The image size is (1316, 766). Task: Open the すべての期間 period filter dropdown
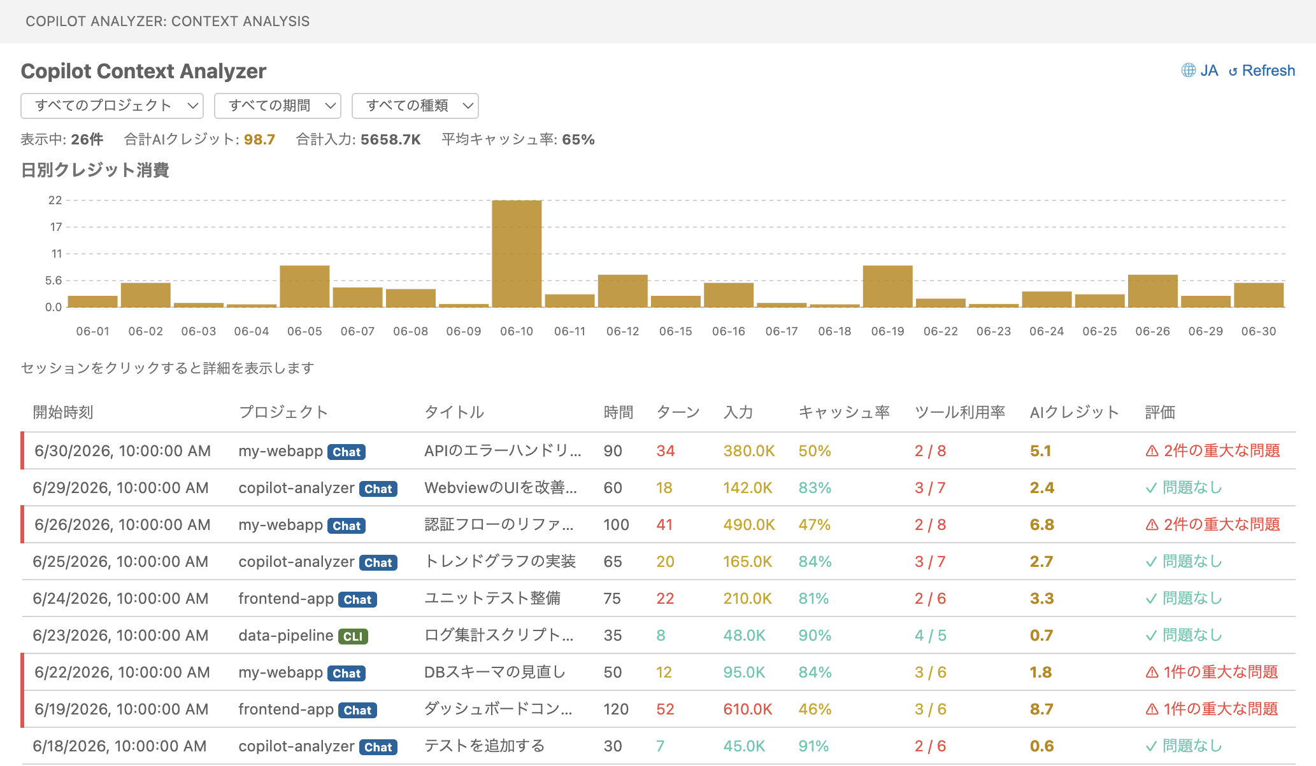[278, 106]
